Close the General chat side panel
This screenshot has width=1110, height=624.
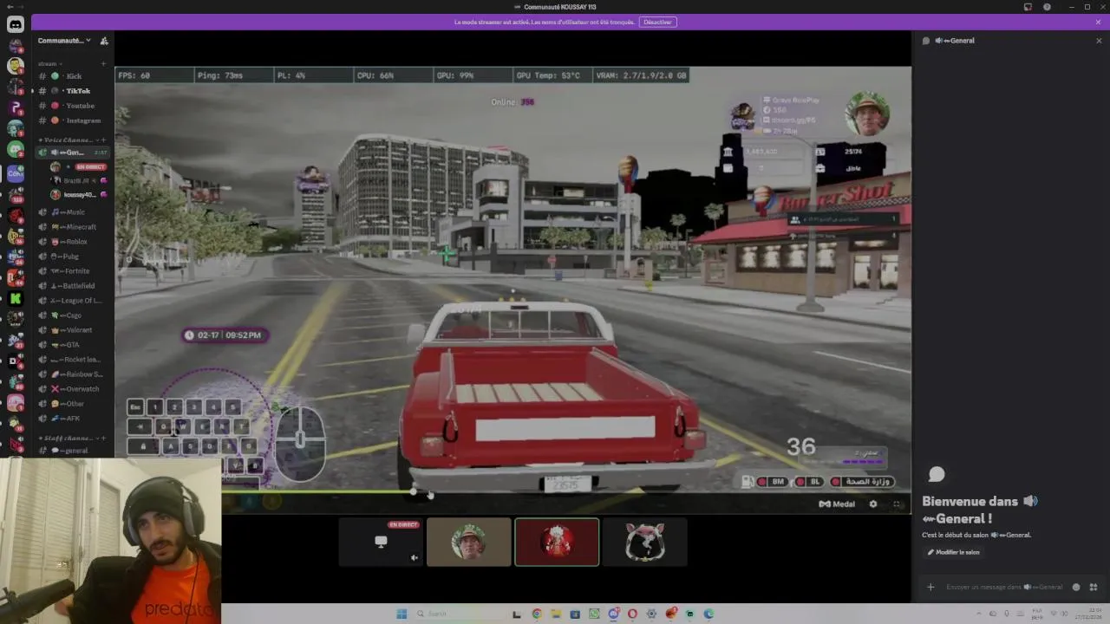[x=1099, y=41]
